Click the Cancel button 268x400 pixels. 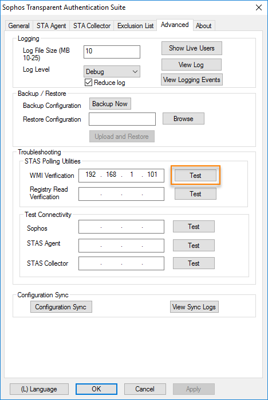tap(145, 389)
